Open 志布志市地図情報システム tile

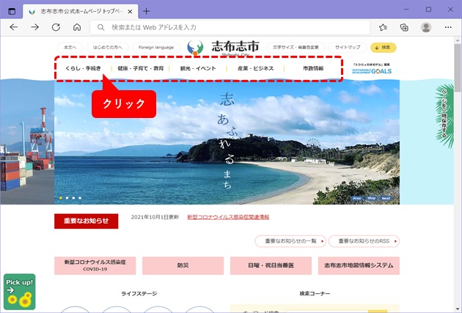tap(359, 265)
